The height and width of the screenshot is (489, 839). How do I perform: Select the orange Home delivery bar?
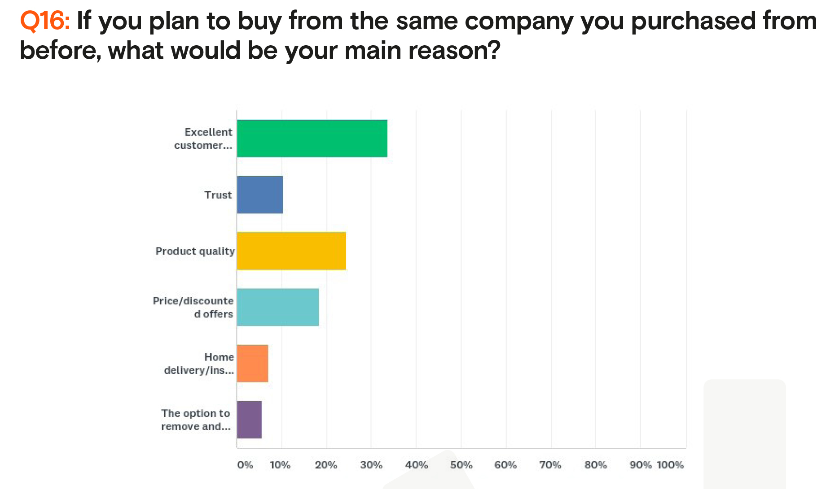[252, 364]
